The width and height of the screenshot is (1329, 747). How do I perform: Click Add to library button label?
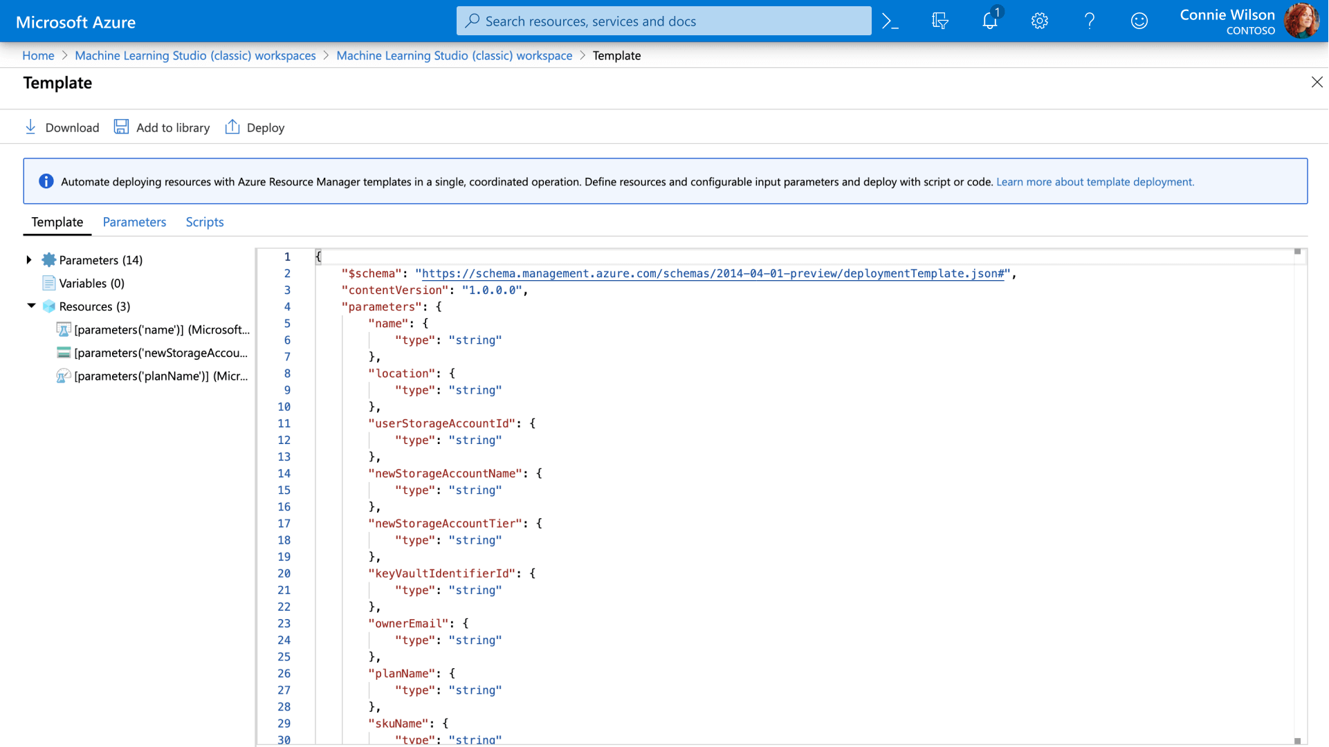point(173,128)
